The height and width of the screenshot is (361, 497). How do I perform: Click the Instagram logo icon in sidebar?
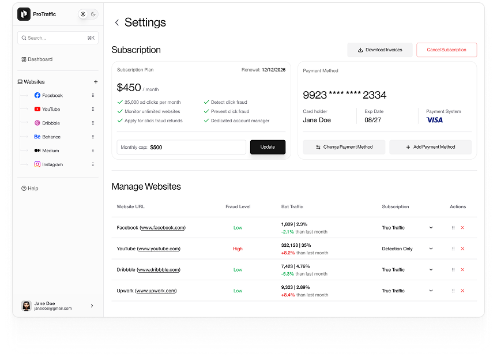[x=37, y=164]
